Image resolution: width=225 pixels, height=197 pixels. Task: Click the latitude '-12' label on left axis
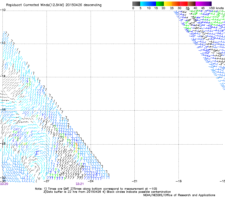pos(3,43)
